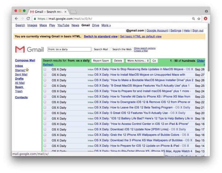222x173 pixels.
Task: Reload the page with the refresh icon
Action: pos(28,19)
